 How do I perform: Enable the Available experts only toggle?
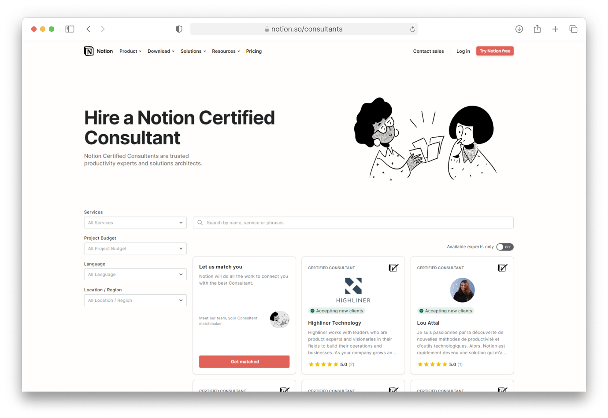[x=505, y=247]
